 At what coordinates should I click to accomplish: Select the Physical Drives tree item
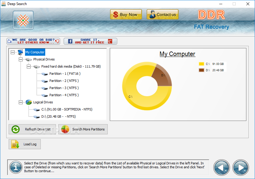click(x=44, y=59)
